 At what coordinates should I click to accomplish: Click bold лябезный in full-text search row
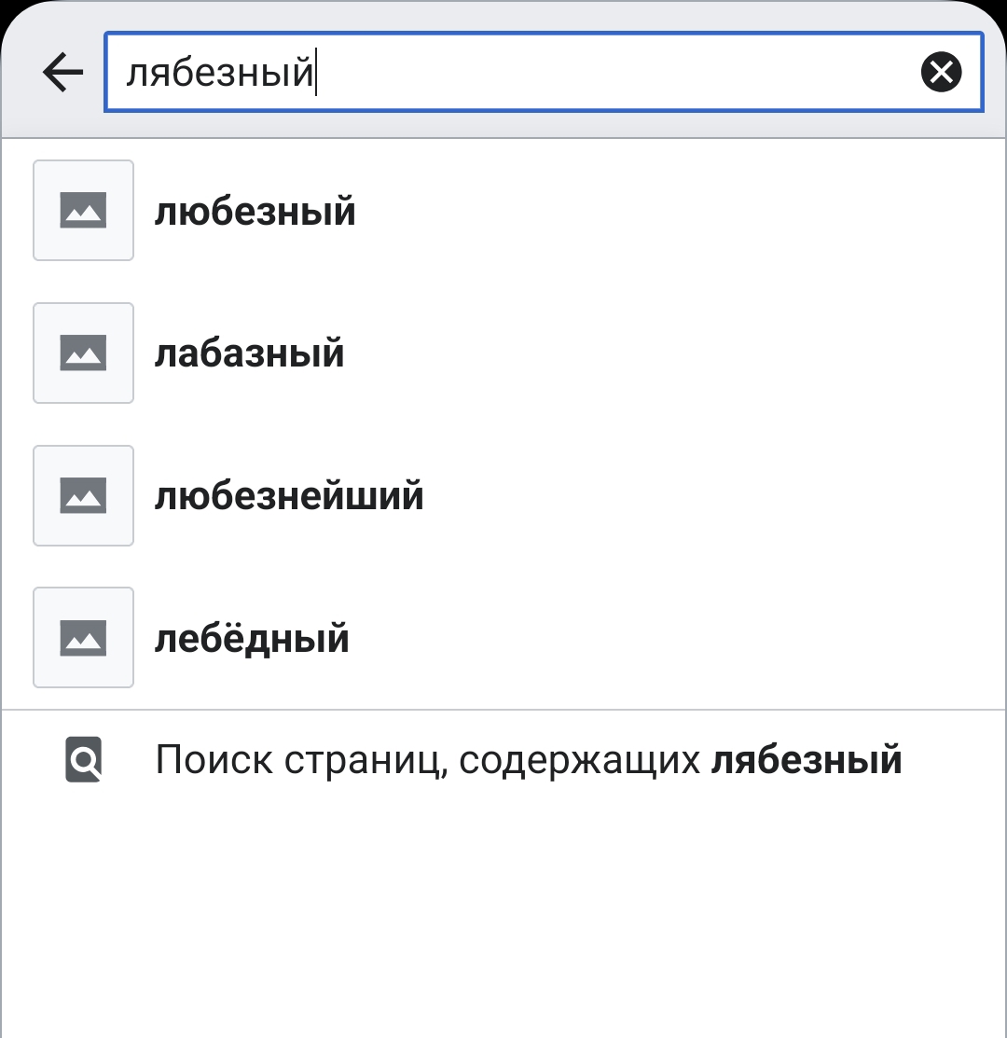coord(807,761)
